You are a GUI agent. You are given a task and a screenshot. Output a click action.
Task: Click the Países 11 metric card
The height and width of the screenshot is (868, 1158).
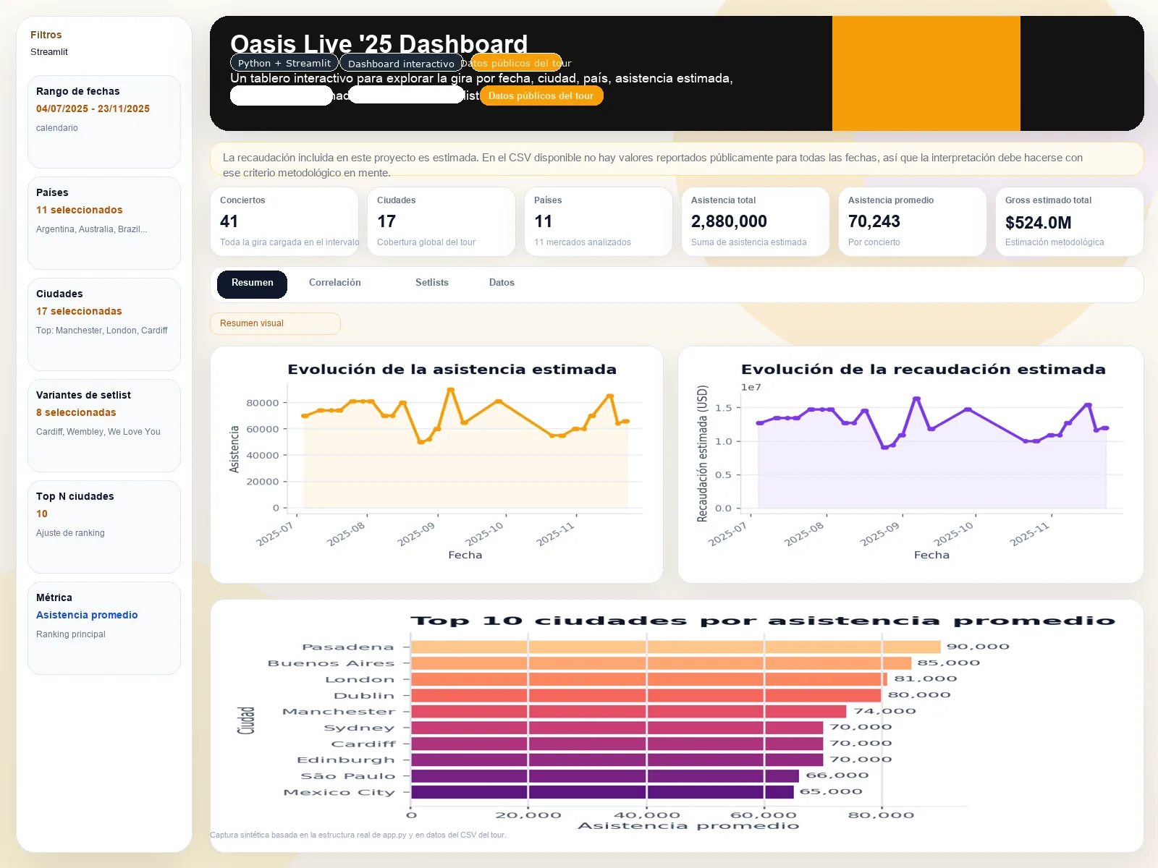[599, 221]
